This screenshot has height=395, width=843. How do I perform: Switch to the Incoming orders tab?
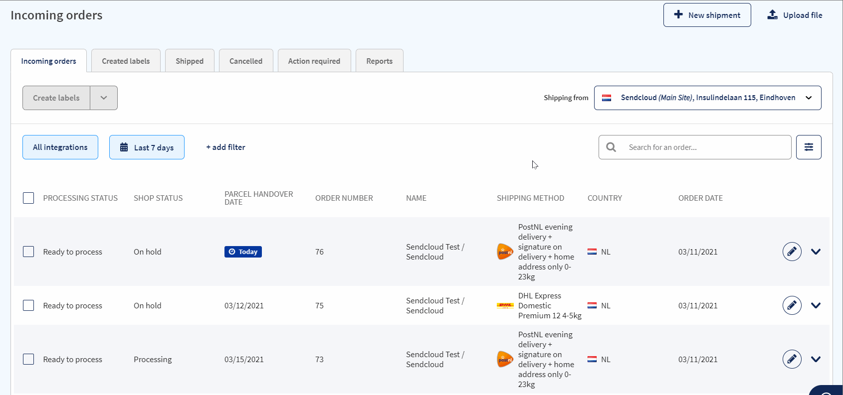pos(48,61)
